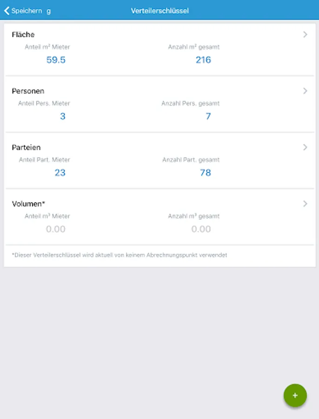This screenshot has width=319, height=419.
Task: Enter total Volumen m³ value
Action: [201, 229]
